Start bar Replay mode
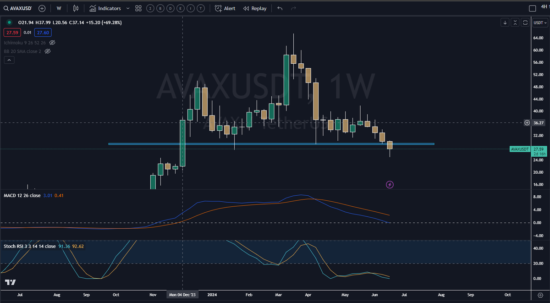 click(255, 8)
